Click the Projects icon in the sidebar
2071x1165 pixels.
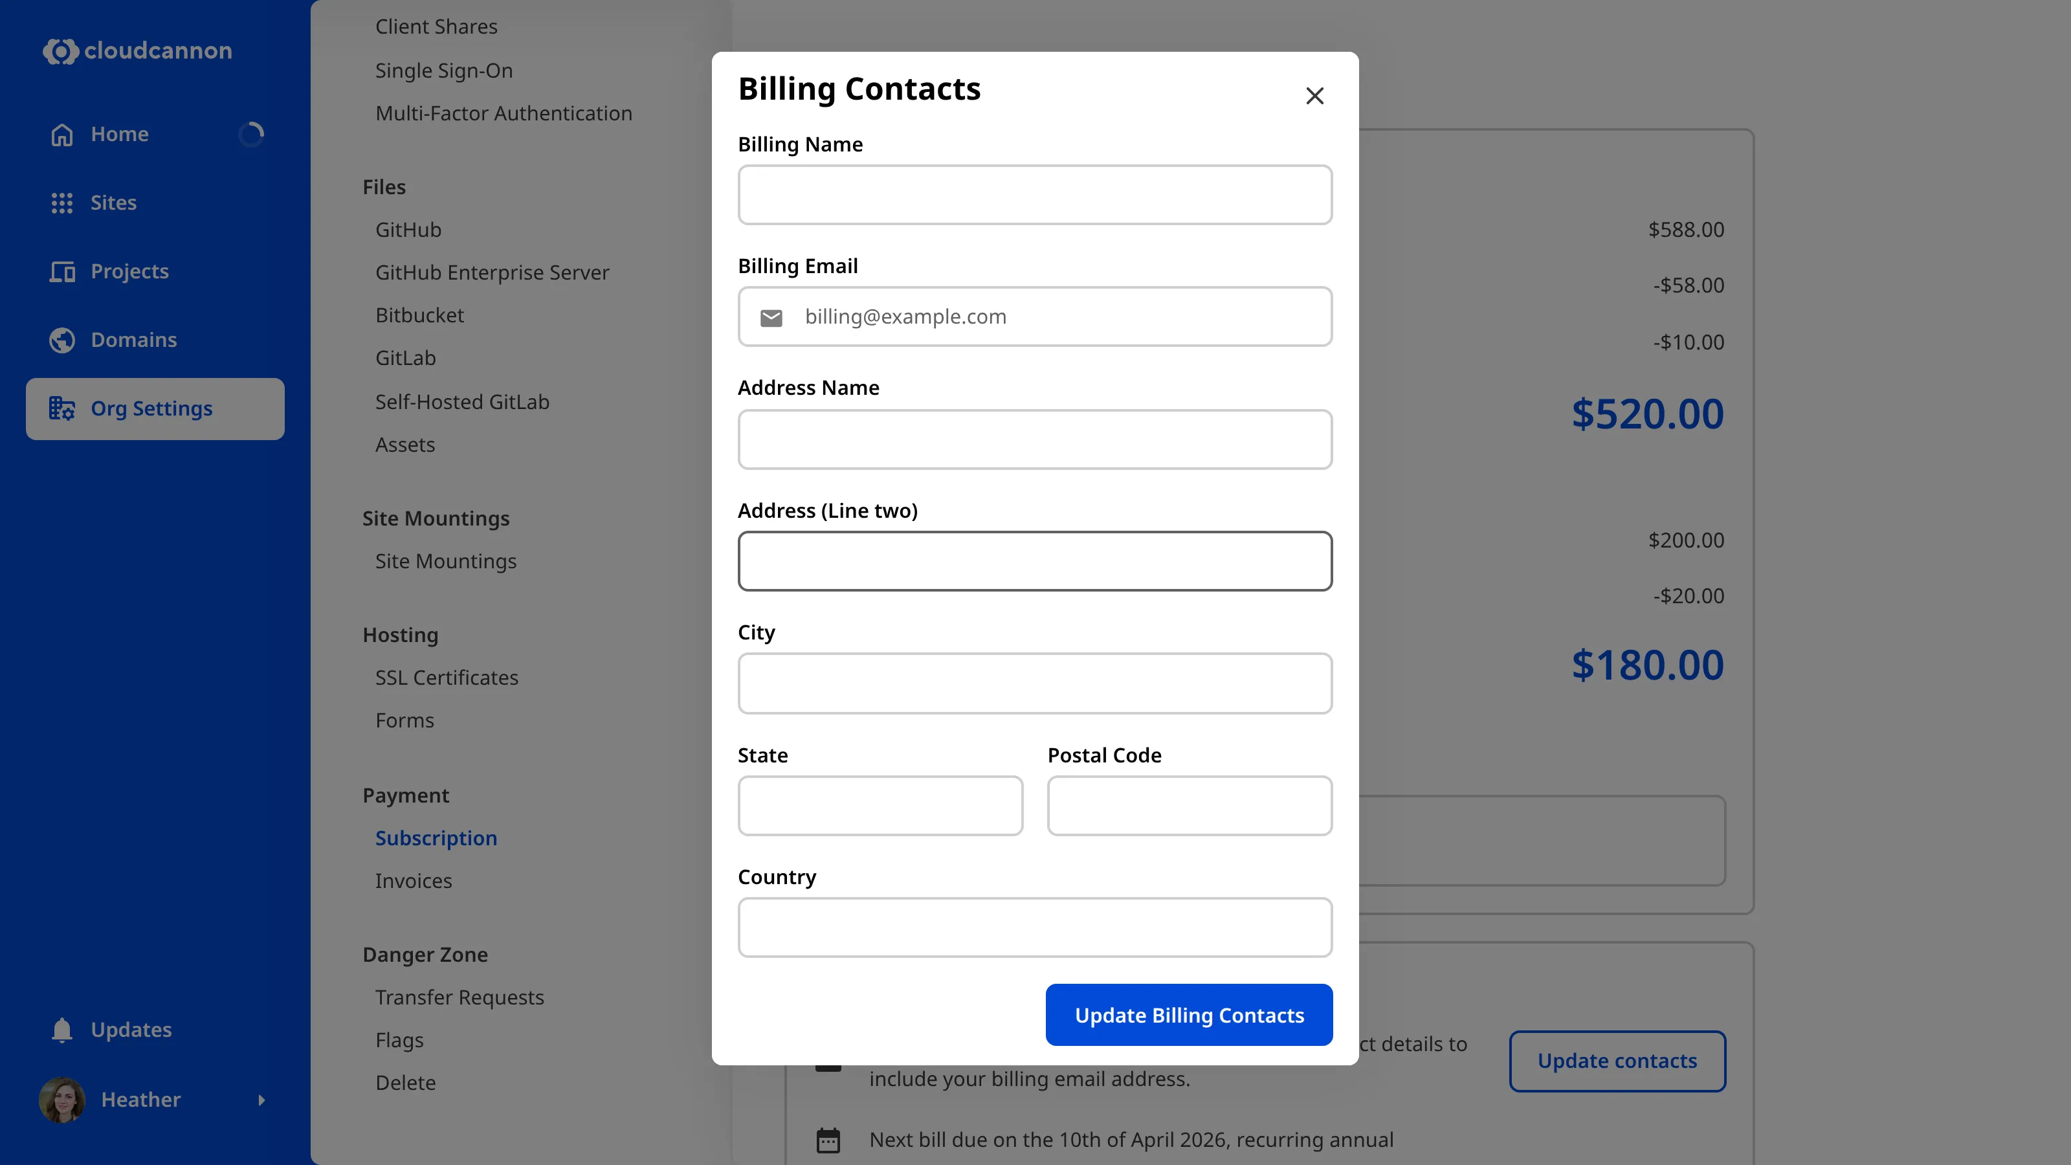(x=61, y=271)
